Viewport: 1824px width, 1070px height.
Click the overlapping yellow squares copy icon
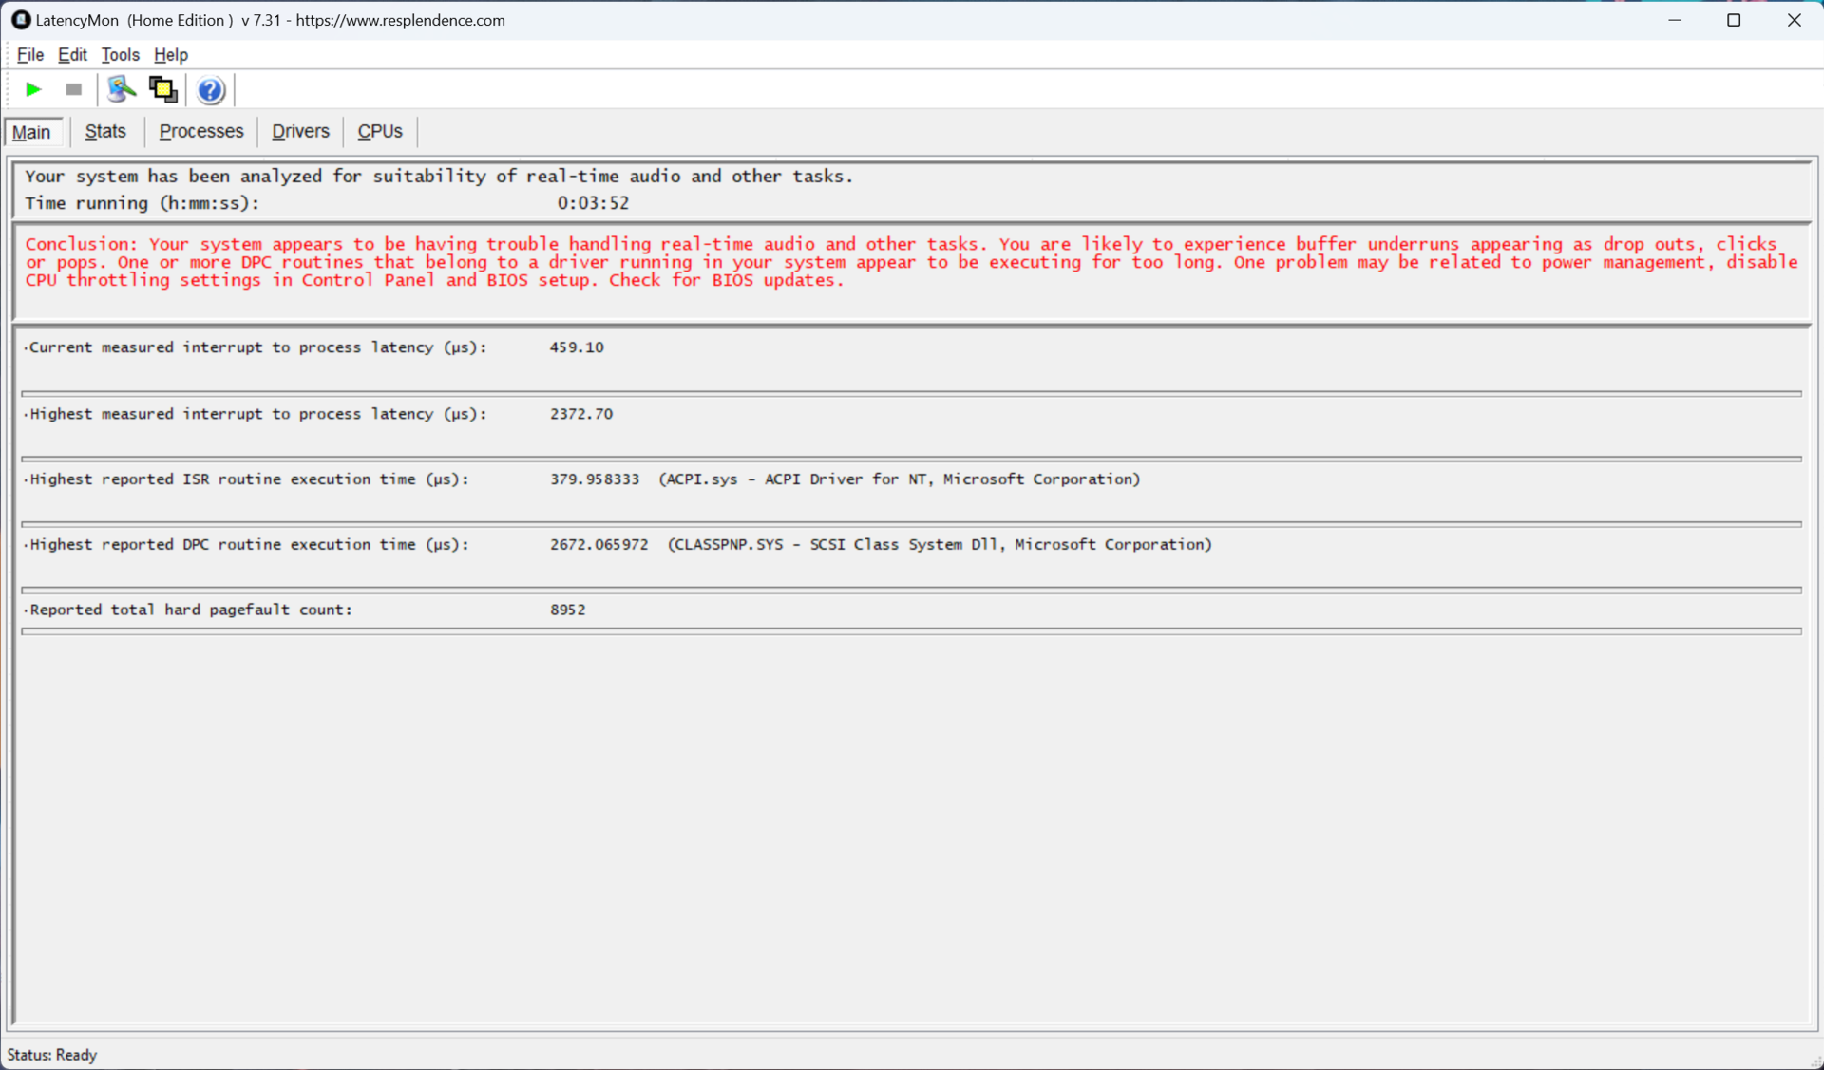pos(162,89)
